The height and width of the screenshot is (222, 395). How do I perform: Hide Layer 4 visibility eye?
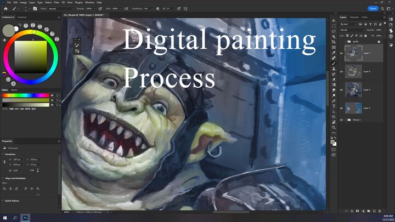341,108
